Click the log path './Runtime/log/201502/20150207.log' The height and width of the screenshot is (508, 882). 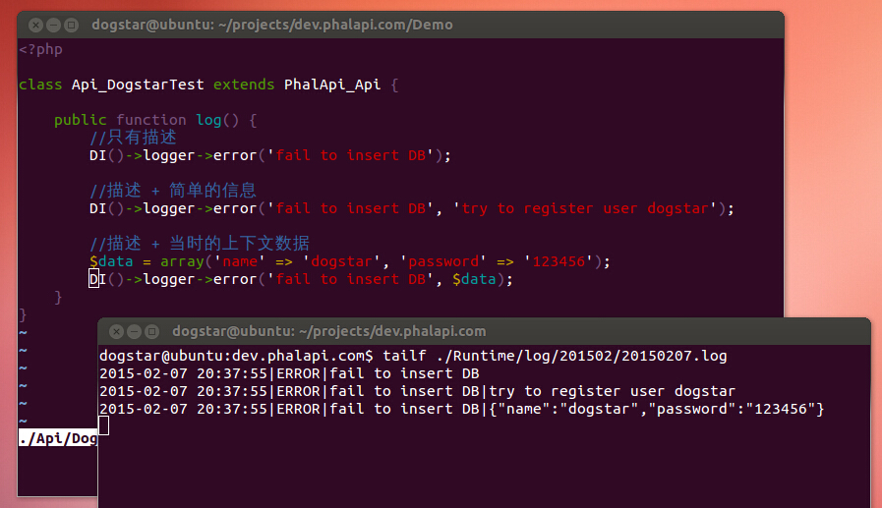[x=582, y=356]
